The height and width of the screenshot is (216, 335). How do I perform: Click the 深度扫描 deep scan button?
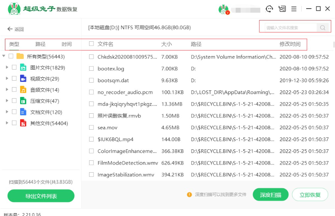click(271, 195)
